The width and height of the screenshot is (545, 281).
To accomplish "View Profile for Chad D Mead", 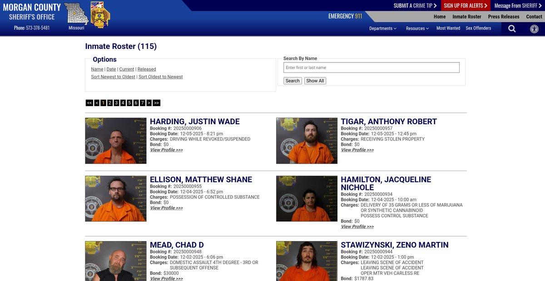I will 166,279.
